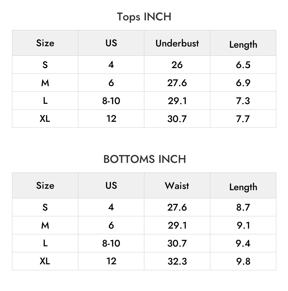Click the 8-10 US cell in Bottoms table

click(x=111, y=243)
